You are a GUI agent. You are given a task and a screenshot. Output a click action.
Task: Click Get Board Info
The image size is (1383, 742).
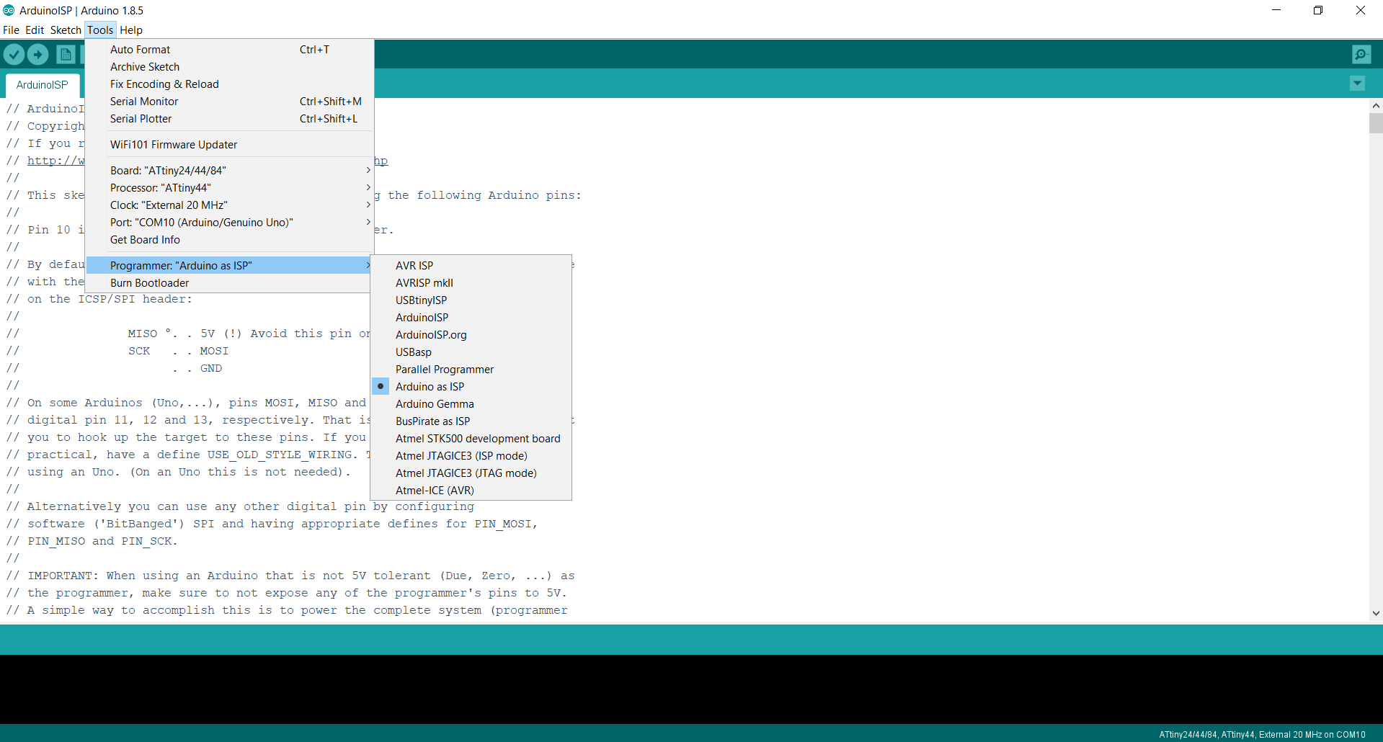point(230,240)
